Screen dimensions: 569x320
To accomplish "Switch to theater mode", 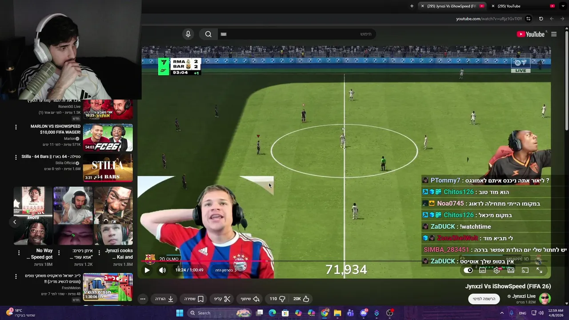I will click(511, 270).
